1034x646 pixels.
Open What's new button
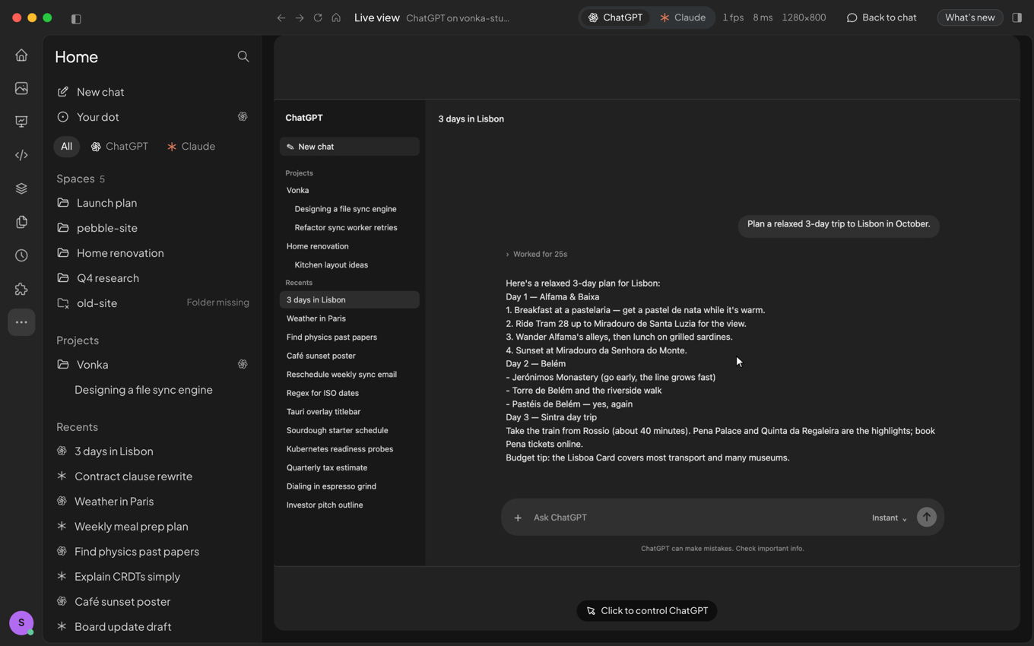tap(969, 17)
